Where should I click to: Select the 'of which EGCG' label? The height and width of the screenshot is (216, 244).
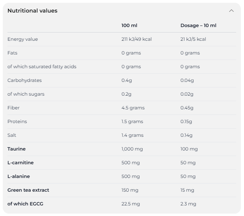click(x=25, y=204)
